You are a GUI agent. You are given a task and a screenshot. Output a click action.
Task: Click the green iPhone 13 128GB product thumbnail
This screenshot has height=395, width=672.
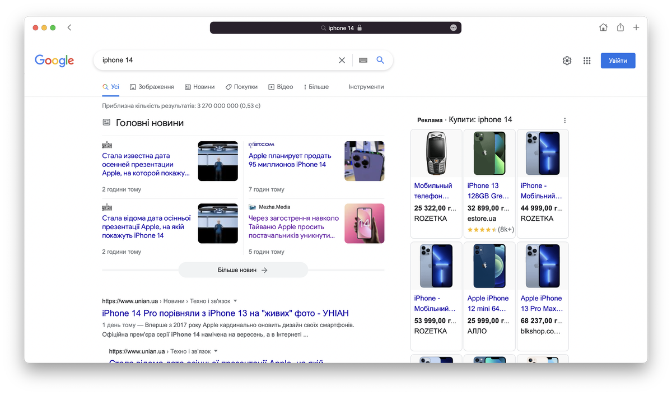tap(489, 154)
